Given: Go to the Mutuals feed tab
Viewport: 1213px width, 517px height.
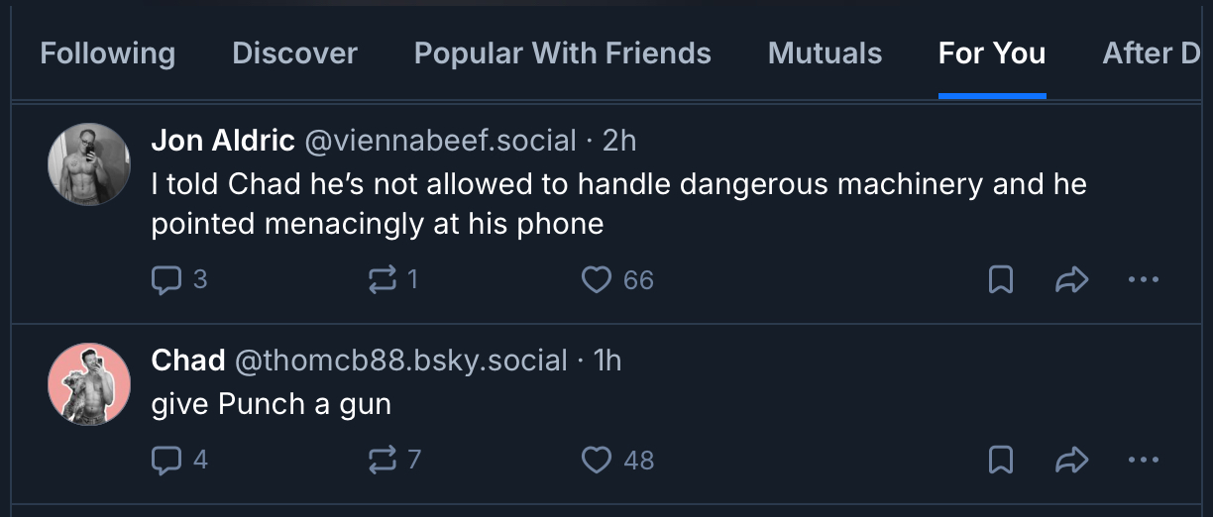Looking at the screenshot, I should point(825,52).
